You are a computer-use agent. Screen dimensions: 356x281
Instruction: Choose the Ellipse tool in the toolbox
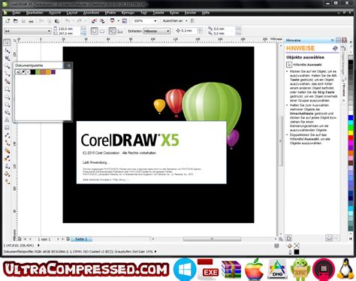pos(8,97)
